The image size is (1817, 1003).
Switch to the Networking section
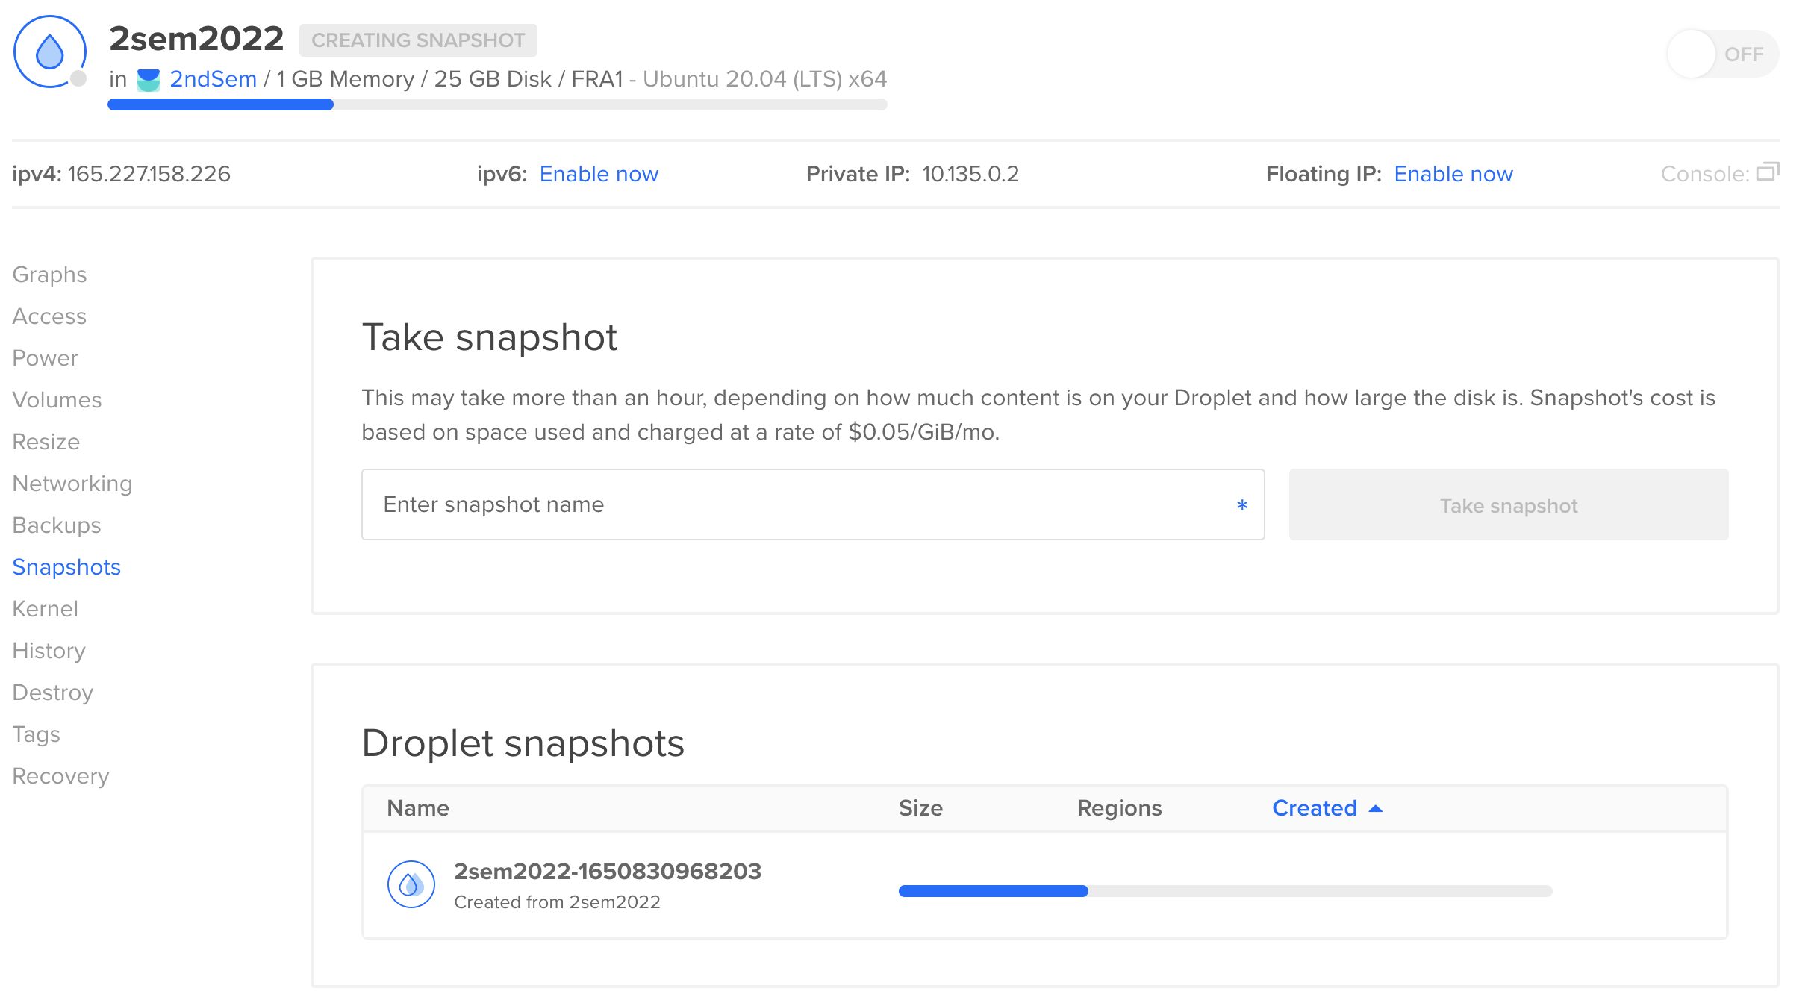(x=72, y=483)
